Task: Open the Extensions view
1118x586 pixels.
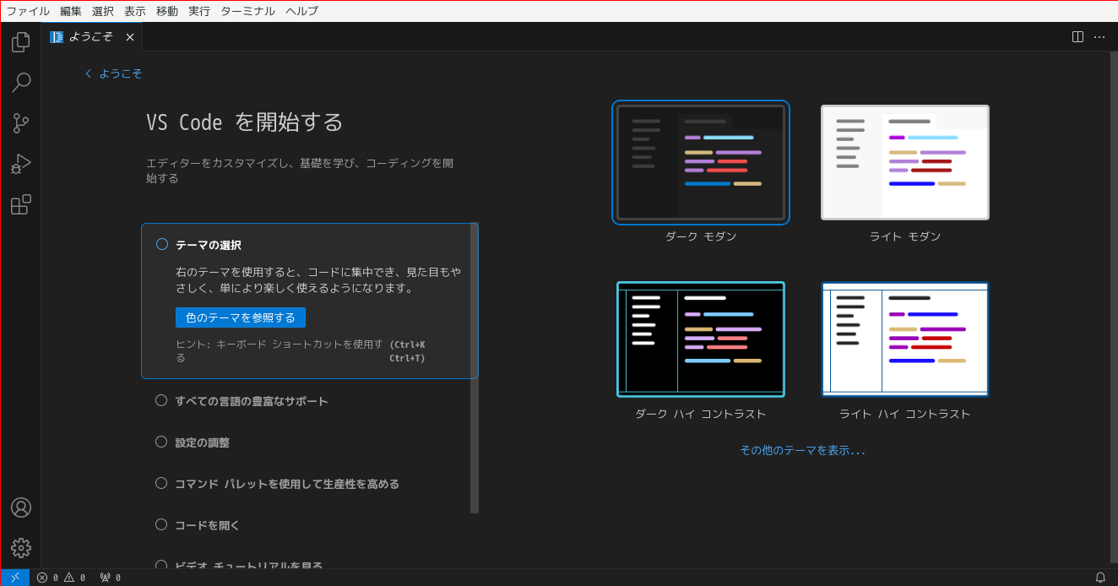Action: point(21,204)
